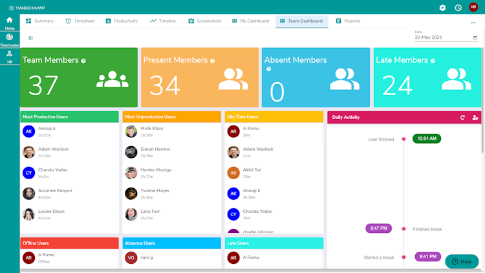
Task: Click help icon next to Team Members
Action: click(83, 61)
